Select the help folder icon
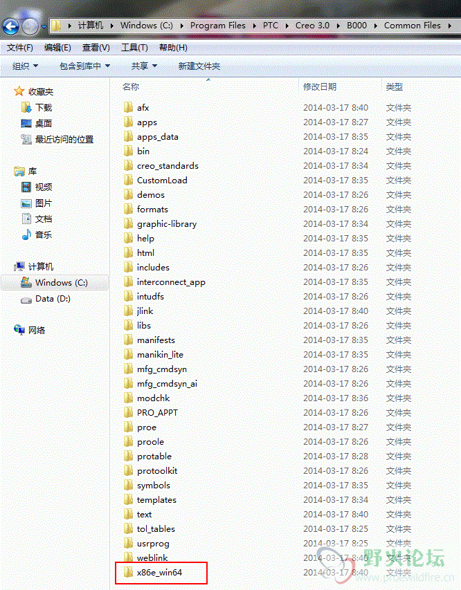This screenshot has width=461, height=590. pos(129,238)
